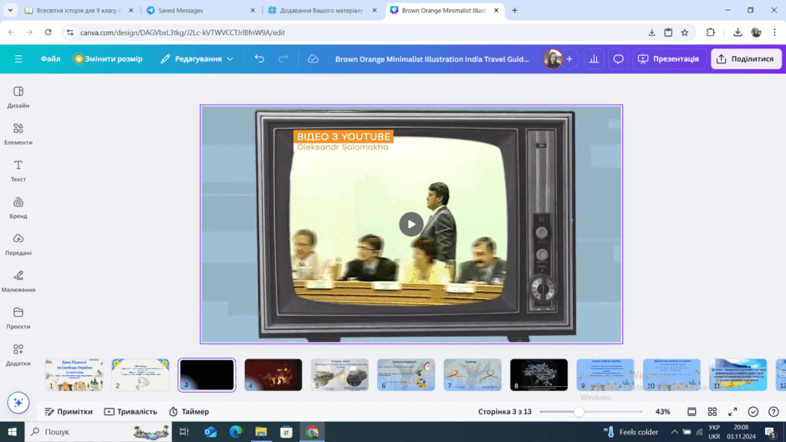Open the analytics bar chart icon
Image resolution: width=786 pixels, height=442 pixels.
[x=594, y=58]
